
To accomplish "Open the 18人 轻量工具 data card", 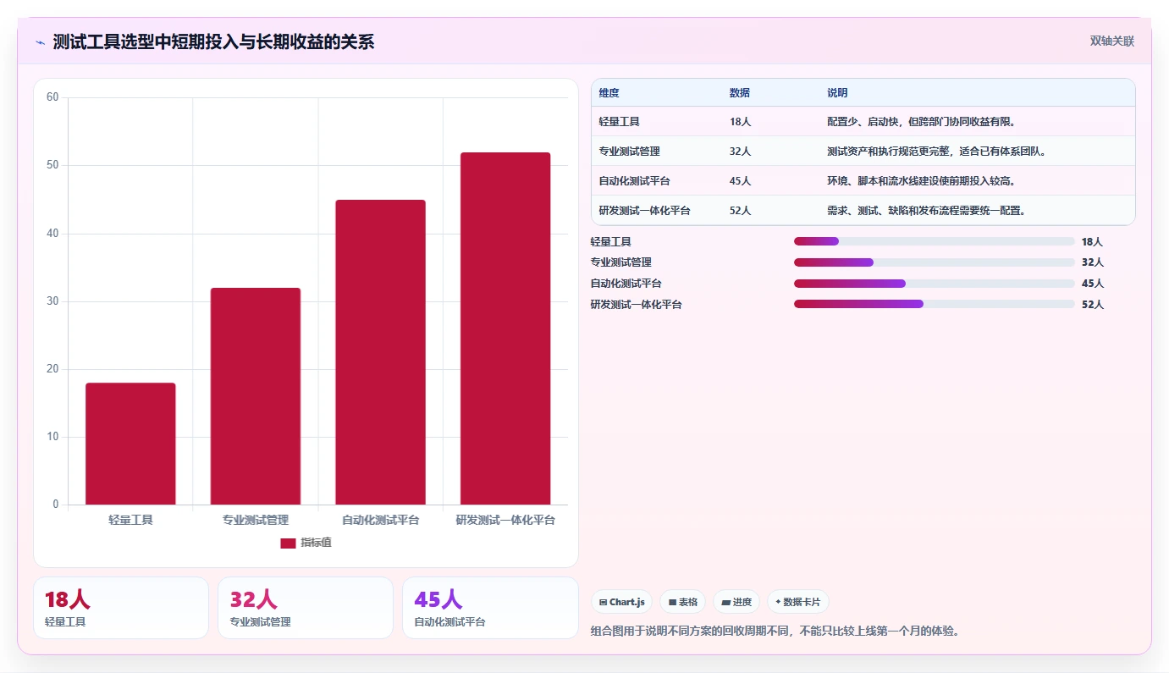I will (x=121, y=608).
